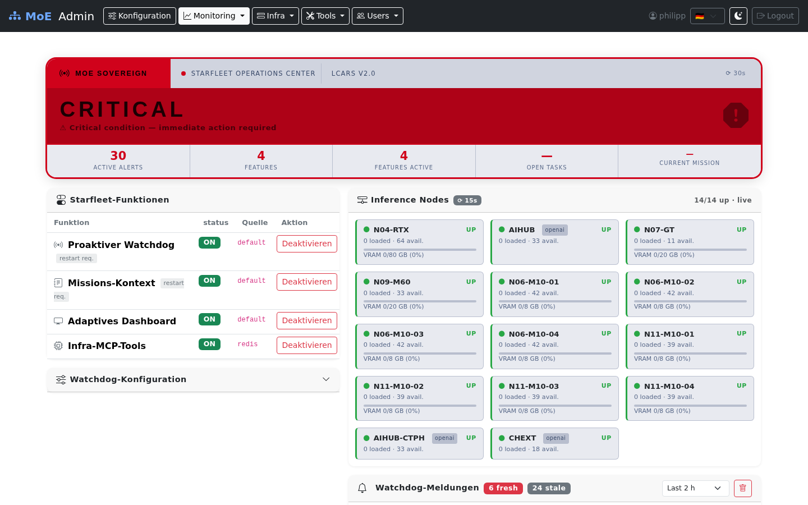
Task: Click the broadcast icon next to MOE SOVEREIGN
Action: (65, 74)
